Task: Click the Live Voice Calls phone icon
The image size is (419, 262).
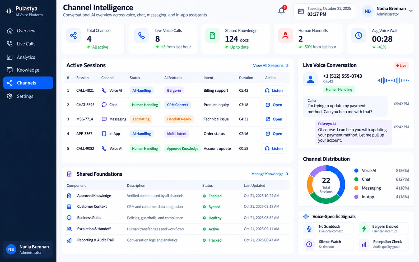Action: point(142,35)
